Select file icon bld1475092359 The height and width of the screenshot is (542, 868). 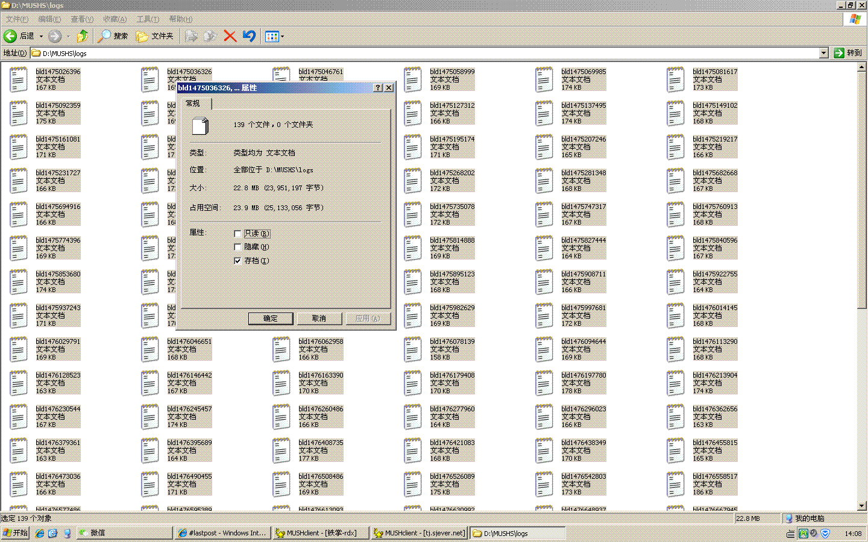[x=19, y=113]
